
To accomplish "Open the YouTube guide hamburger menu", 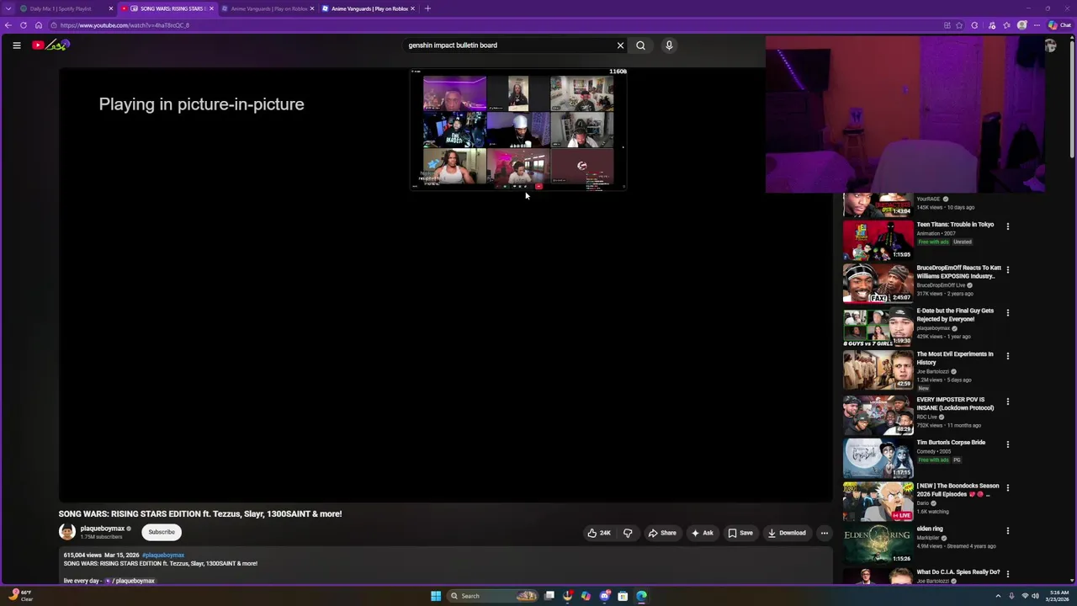I will (16, 45).
